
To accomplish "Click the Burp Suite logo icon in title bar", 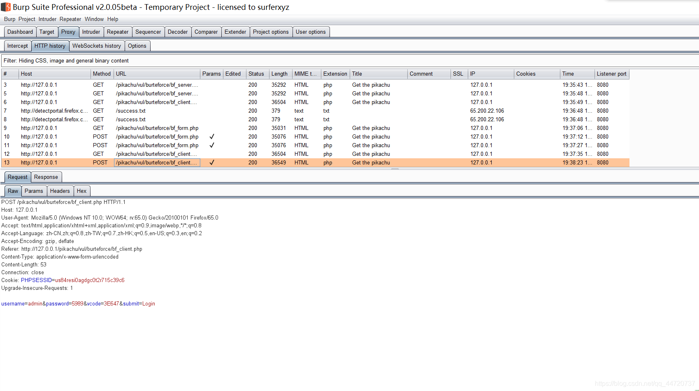I will pyautogui.click(x=6, y=7).
